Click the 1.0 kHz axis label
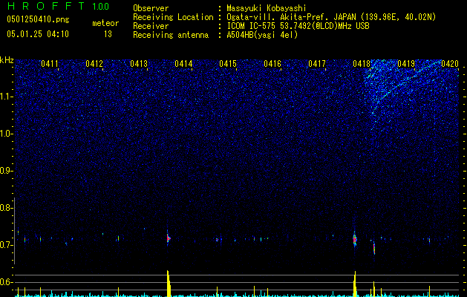This screenshot has height=297, width=467. click(x=7, y=134)
